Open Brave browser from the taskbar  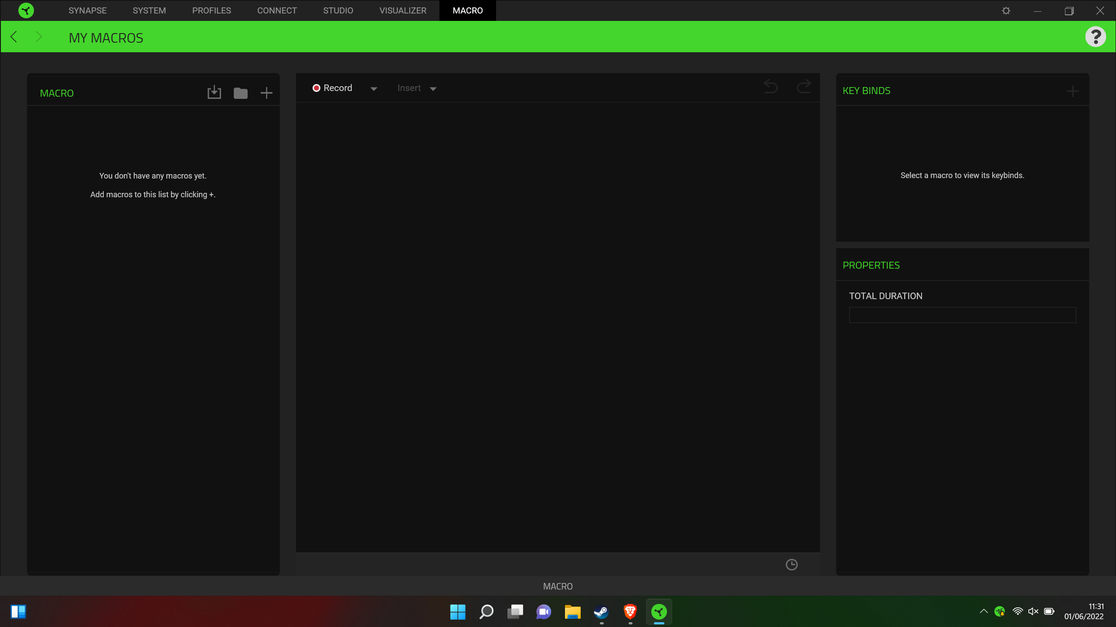(x=629, y=612)
